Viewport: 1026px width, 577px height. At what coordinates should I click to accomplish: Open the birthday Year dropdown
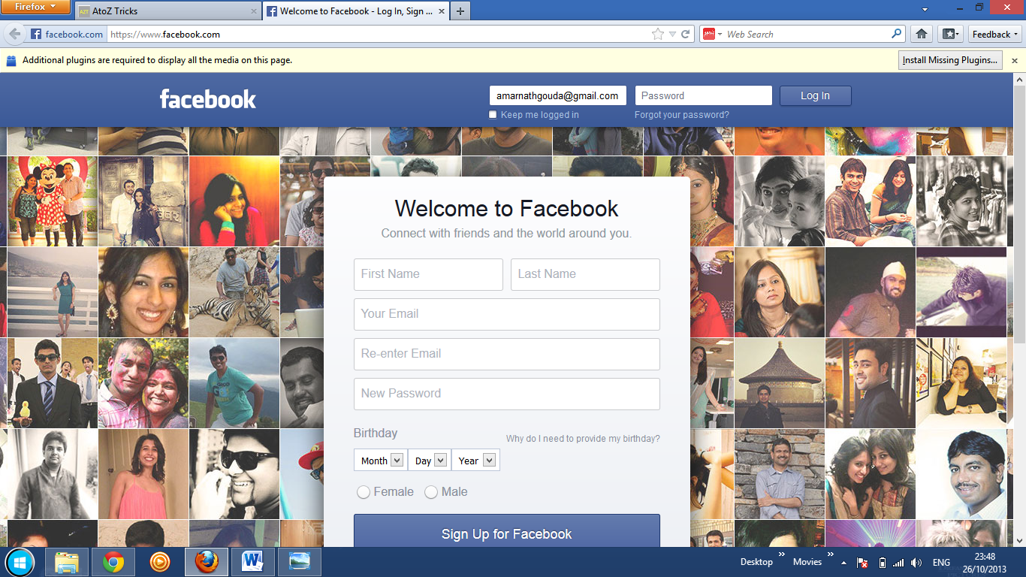pyautogui.click(x=475, y=461)
